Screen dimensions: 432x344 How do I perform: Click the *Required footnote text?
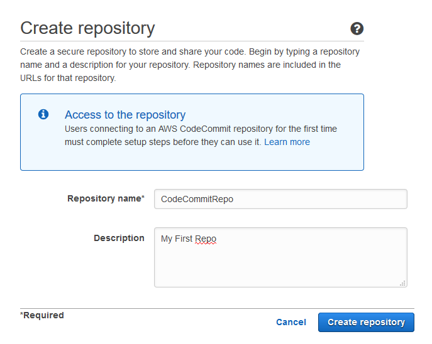click(x=42, y=315)
